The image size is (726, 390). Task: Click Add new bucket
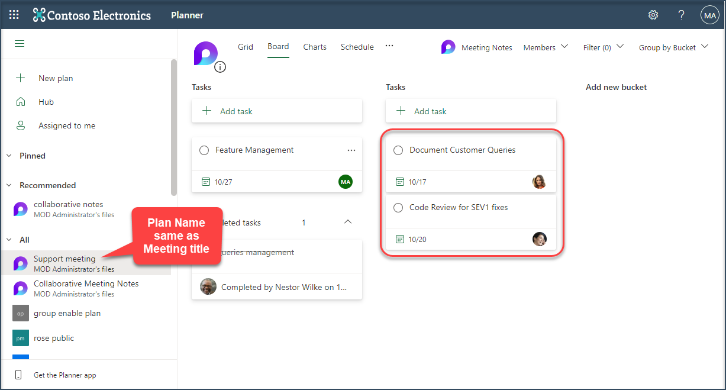(x=616, y=87)
